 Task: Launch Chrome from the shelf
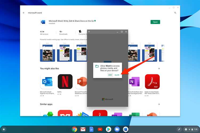(74, 129)
